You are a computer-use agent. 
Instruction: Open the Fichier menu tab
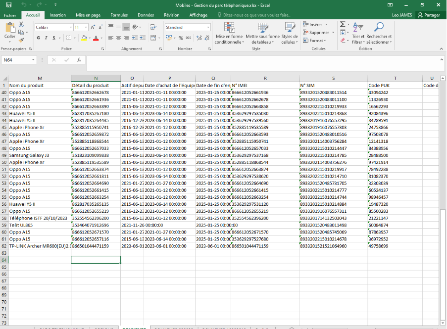tap(10, 15)
